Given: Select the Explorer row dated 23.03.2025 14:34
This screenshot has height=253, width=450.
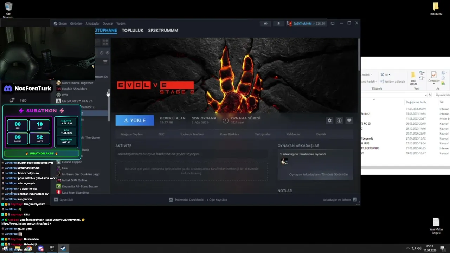Looking at the screenshot, I should click(405, 114).
